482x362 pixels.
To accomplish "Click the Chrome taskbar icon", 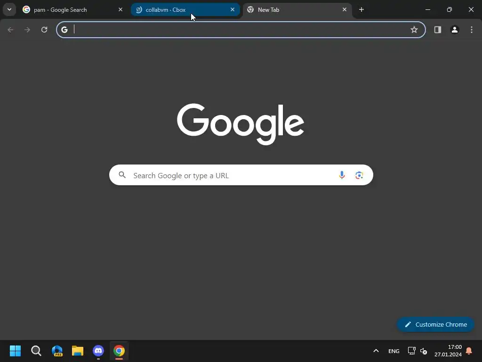I will point(119,351).
